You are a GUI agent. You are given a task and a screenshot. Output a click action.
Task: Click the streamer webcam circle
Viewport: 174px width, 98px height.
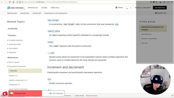point(155,79)
